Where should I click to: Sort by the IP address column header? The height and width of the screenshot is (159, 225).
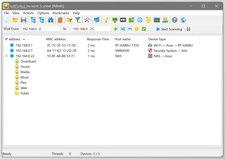24,39
